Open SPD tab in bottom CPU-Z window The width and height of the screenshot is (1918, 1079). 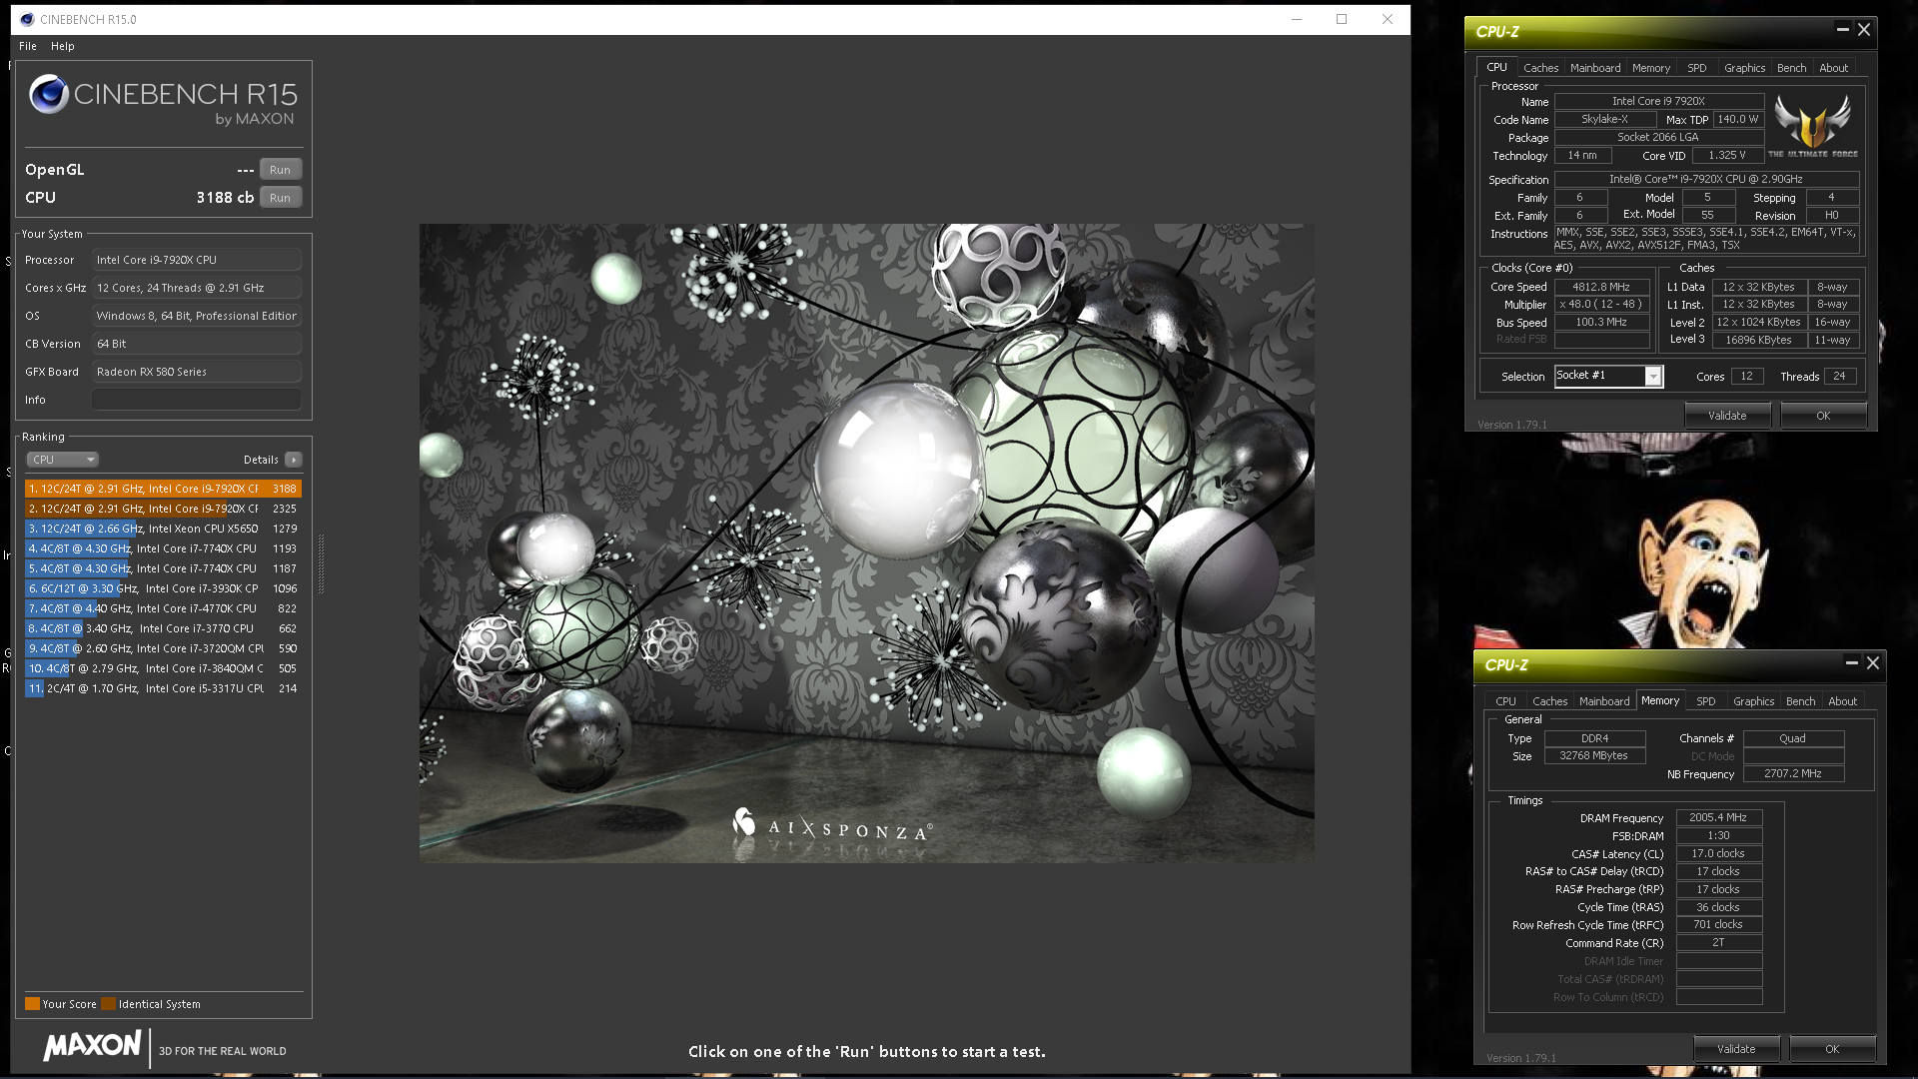tap(1706, 701)
